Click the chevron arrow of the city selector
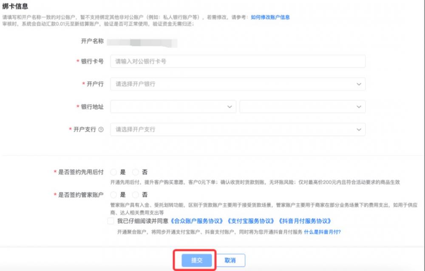 359,107
